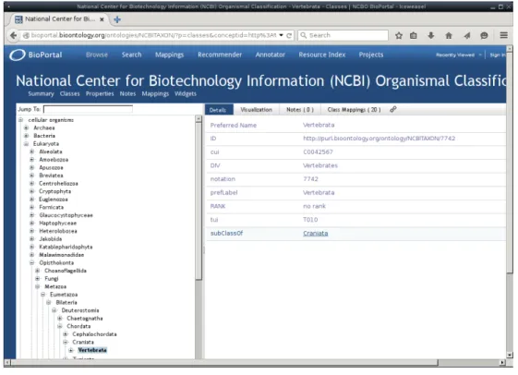518x375 pixels.
Task: Open the purl.bioontology.org ID link
Action: coord(379,139)
